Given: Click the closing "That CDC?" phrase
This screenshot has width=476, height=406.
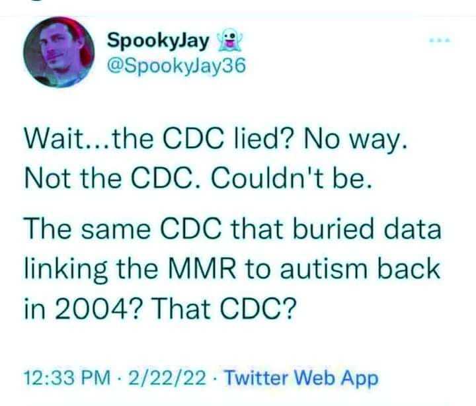Looking at the screenshot, I should [214, 308].
